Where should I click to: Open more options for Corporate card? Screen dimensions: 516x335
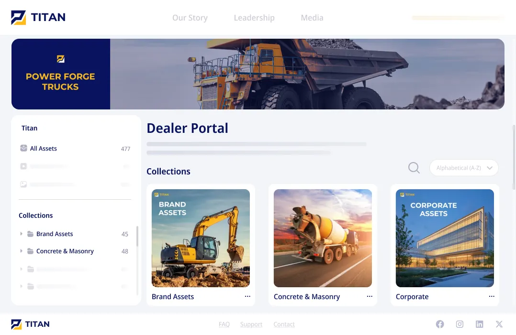pyautogui.click(x=492, y=296)
